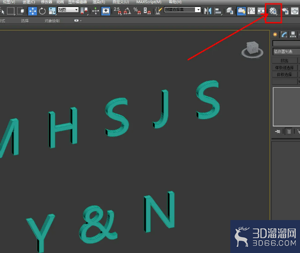The image size is (300, 253).
Task: Select the extruded letter H
Action: point(63,128)
